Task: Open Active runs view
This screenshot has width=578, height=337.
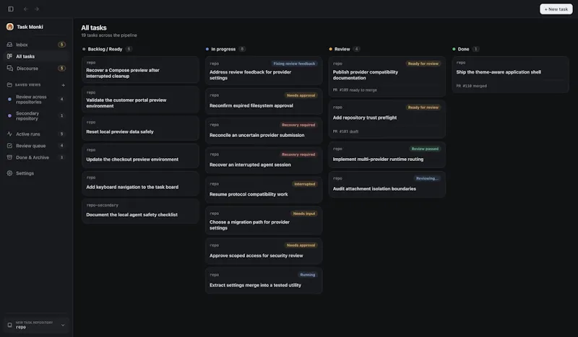Action: (x=36, y=134)
